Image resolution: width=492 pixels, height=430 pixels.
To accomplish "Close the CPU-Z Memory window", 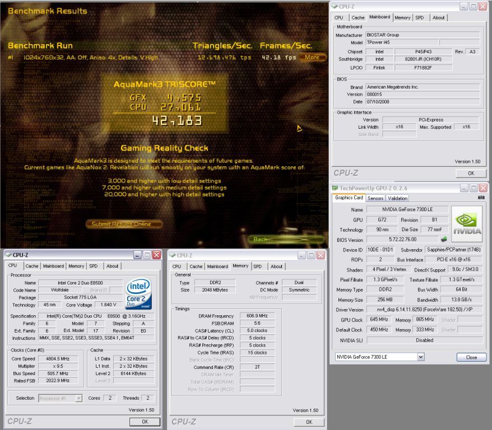I will [321, 255].
